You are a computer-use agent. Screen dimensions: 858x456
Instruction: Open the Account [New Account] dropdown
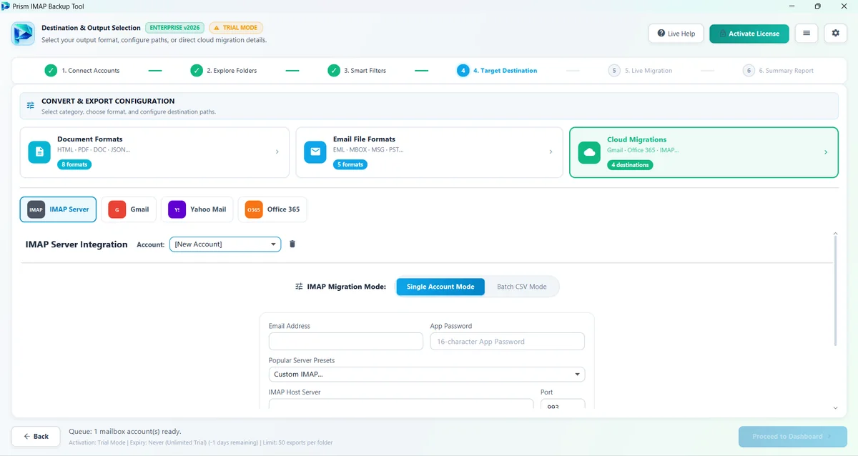click(225, 244)
